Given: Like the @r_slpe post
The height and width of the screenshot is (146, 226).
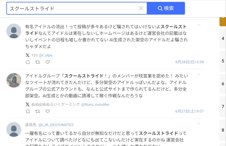Looking at the screenshot, I should (47, 62).
